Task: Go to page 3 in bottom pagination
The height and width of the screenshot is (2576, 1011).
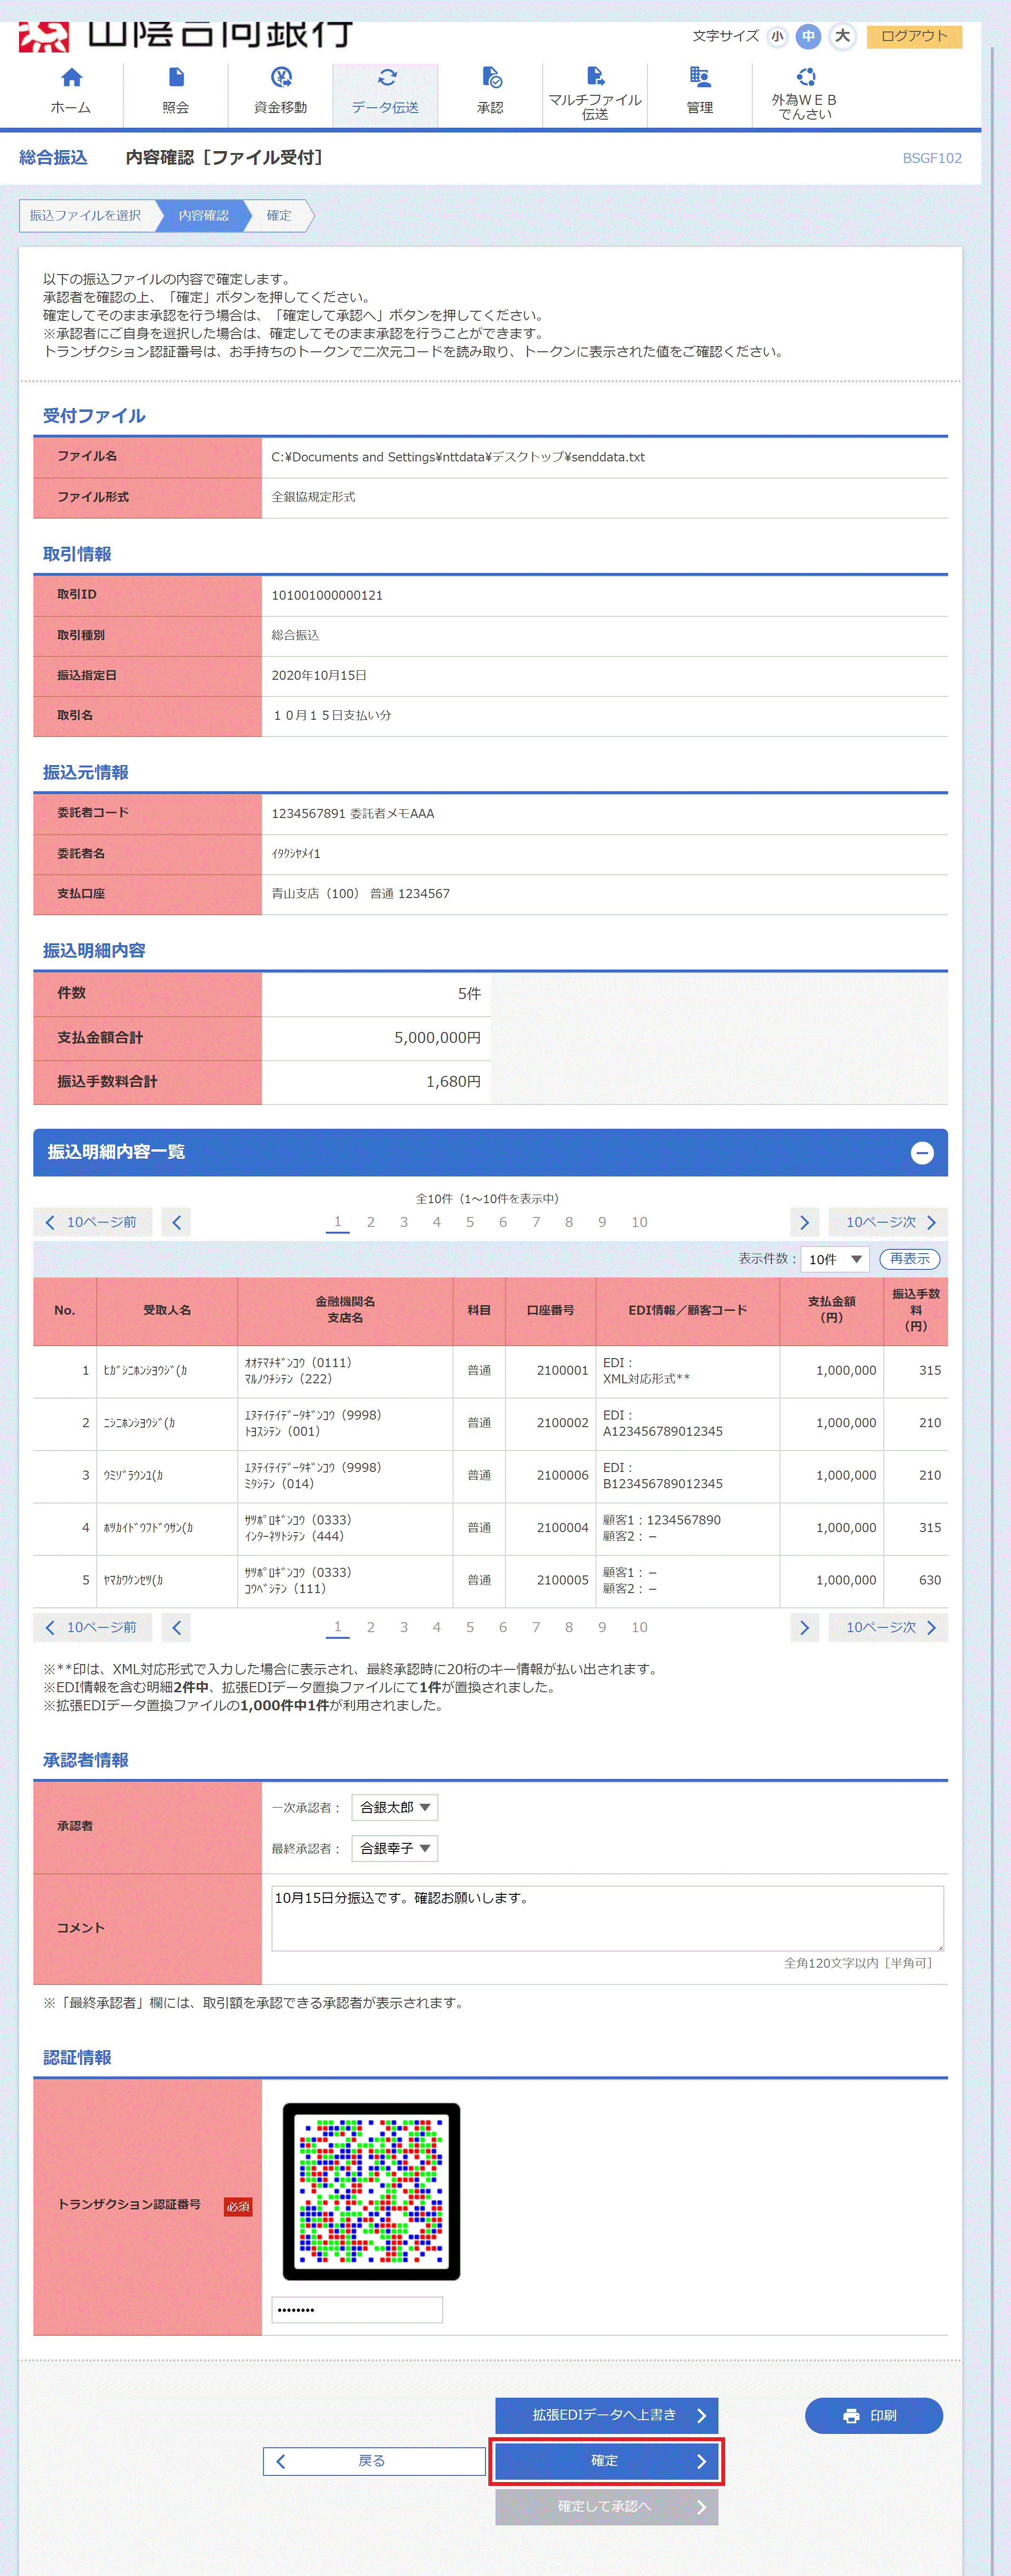Action: pyautogui.click(x=404, y=1627)
